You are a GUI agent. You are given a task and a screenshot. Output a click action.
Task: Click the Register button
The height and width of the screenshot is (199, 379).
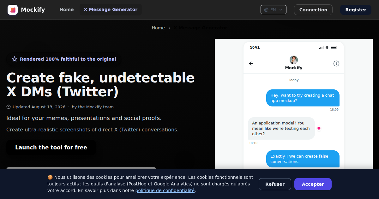click(356, 10)
